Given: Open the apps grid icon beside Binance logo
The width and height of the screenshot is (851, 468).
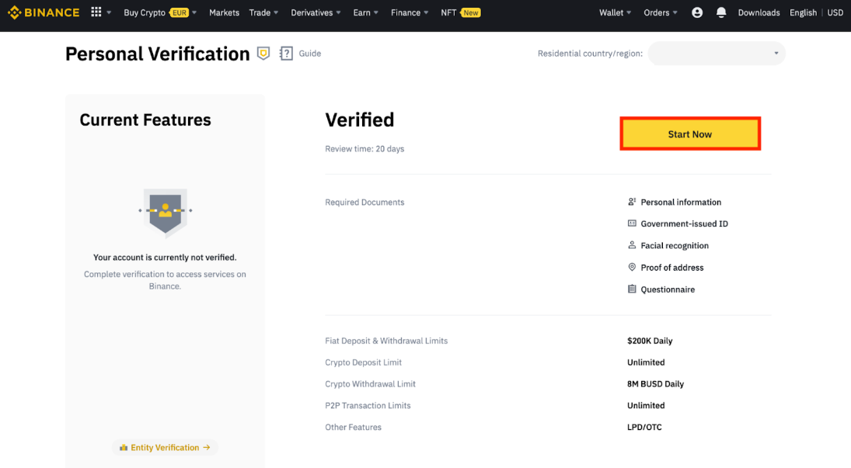Looking at the screenshot, I should click(95, 12).
